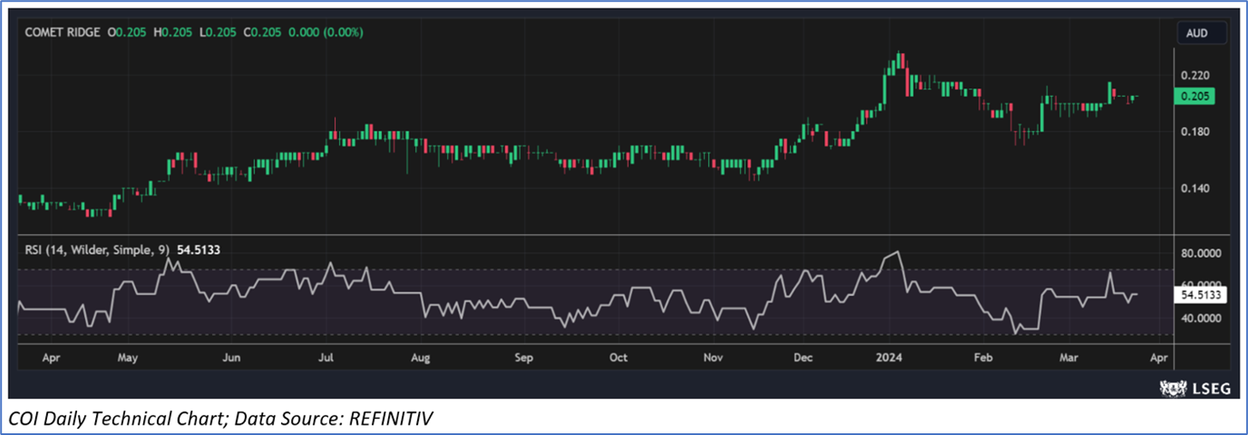This screenshot has height=435, width=1248.
Task: Click the current price tag 0.205
Action: point(1194,97)
